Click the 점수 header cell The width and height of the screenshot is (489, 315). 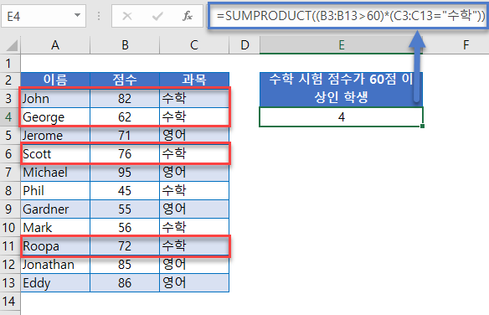(125, 80)
